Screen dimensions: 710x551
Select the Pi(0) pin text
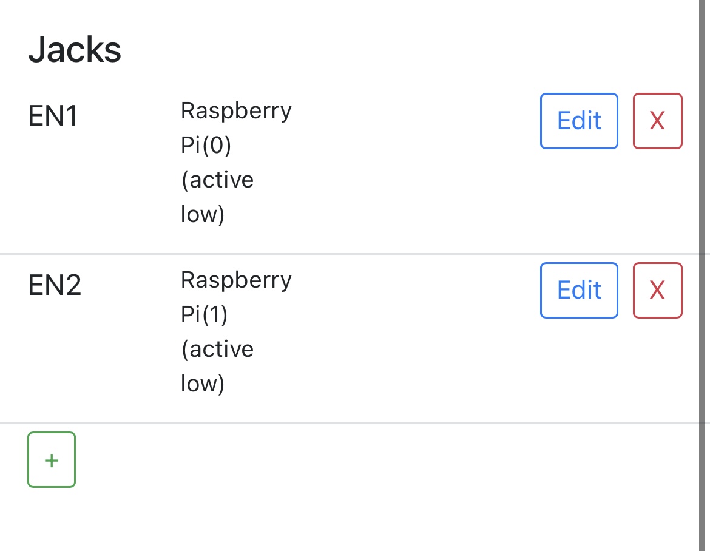click(206, 146)
